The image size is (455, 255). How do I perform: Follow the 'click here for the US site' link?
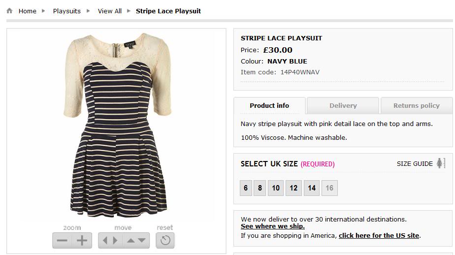click(x=379, y=236)
